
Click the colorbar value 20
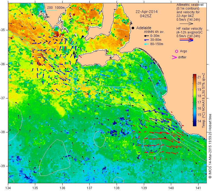(x=199, y=83)
